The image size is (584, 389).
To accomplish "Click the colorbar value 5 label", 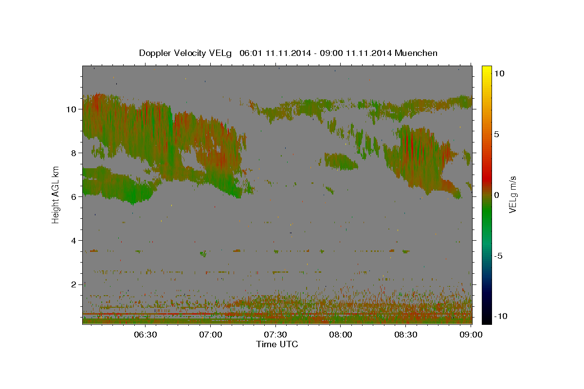I will point(497,134).
